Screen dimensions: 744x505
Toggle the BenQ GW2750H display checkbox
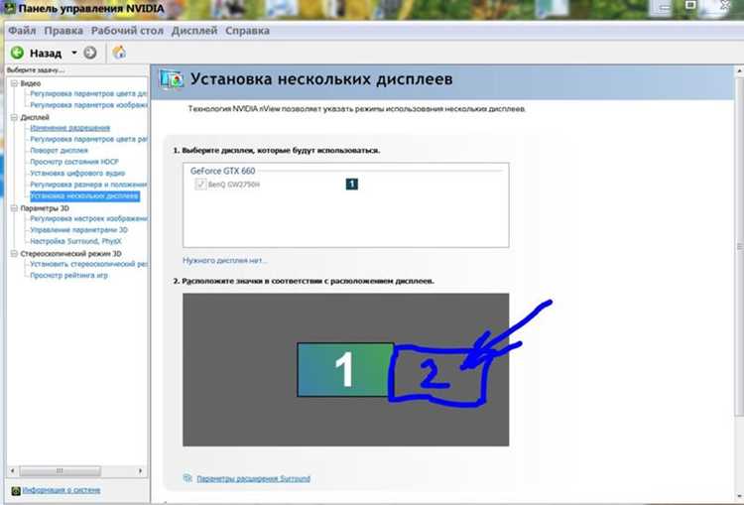pyautogui.click(x=200, y=185)
